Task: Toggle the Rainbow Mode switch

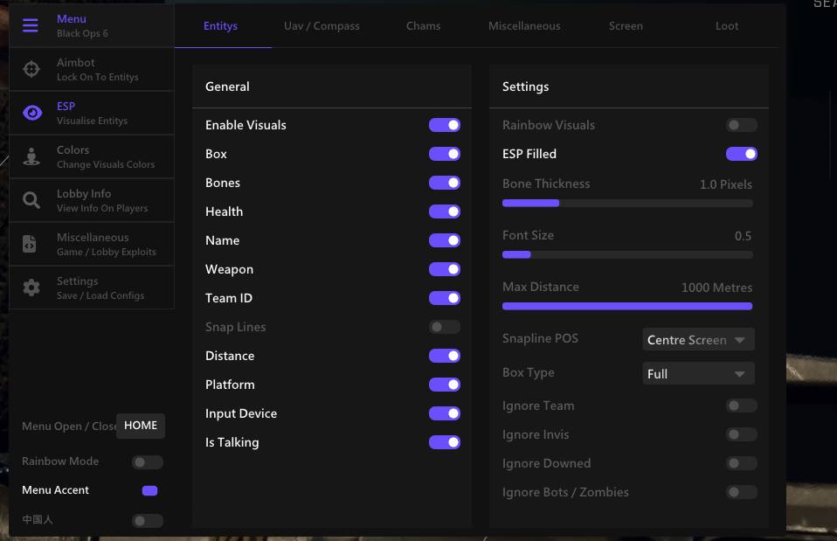Action: pos(148,462)
